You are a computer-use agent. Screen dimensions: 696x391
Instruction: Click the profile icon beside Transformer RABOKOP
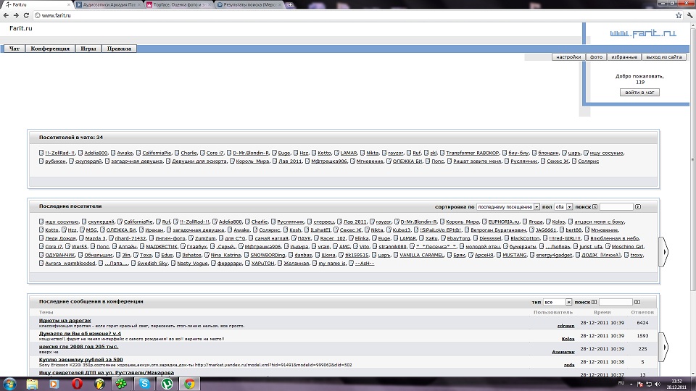tap(442, 153)
